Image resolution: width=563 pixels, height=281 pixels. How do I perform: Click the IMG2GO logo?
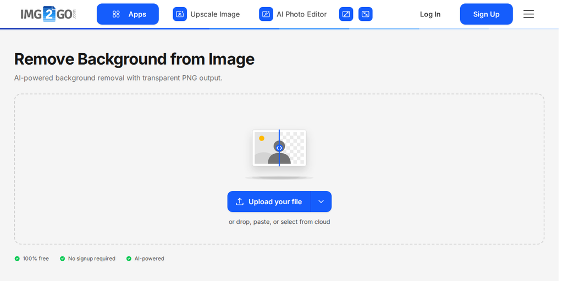point(48,14)
